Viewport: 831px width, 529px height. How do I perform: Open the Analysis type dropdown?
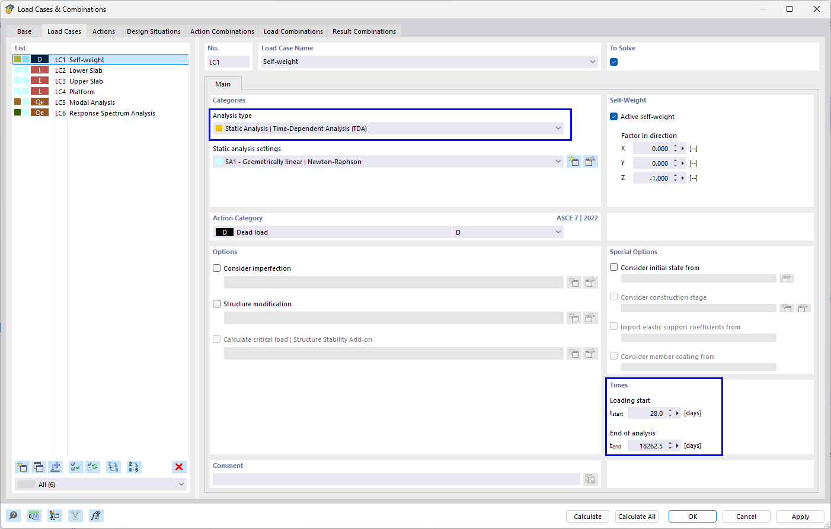557,128
